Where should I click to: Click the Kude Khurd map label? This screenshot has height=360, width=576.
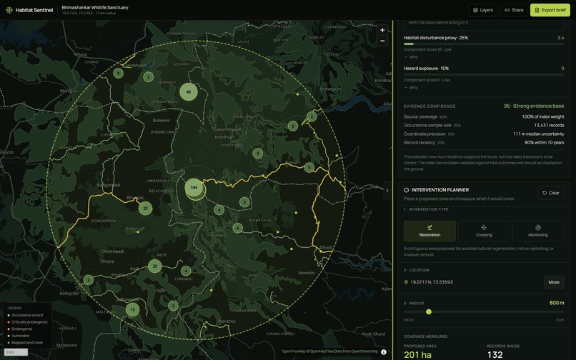pos(374,334)
